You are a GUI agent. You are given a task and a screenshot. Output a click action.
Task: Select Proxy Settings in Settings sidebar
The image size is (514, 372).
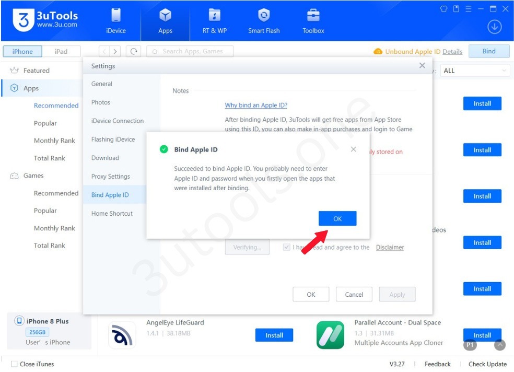click(x=110, y=177)
